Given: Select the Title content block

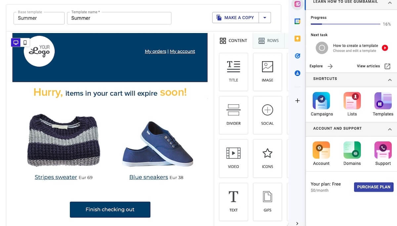Looking at the screenshot, I should (x=233, y=72).
